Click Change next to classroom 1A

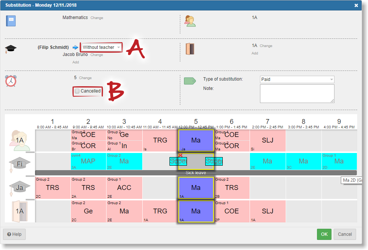266,46
